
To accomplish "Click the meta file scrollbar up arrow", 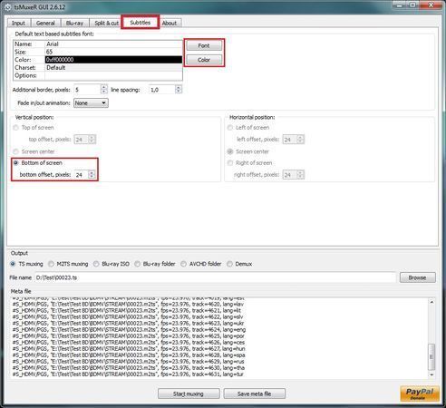I will 431,302.
